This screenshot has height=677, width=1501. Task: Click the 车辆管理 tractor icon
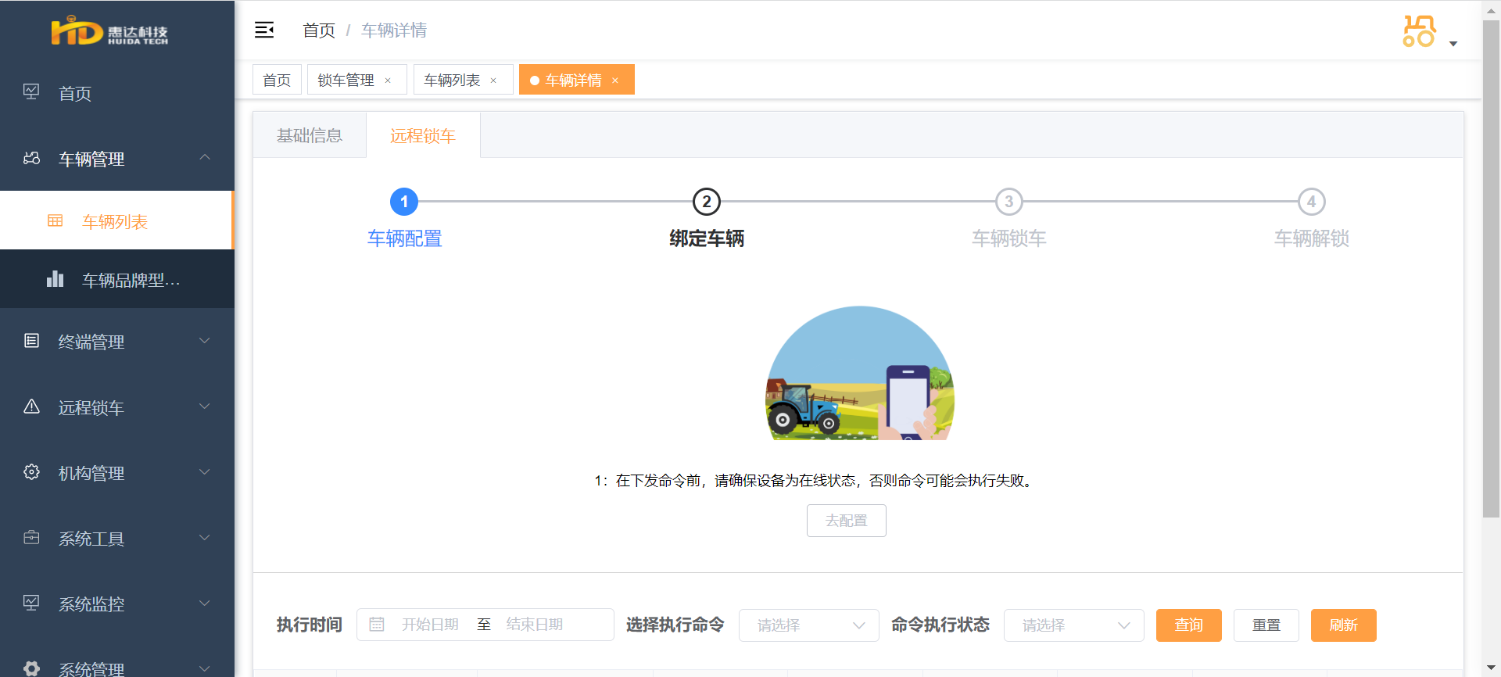point(31,158)
